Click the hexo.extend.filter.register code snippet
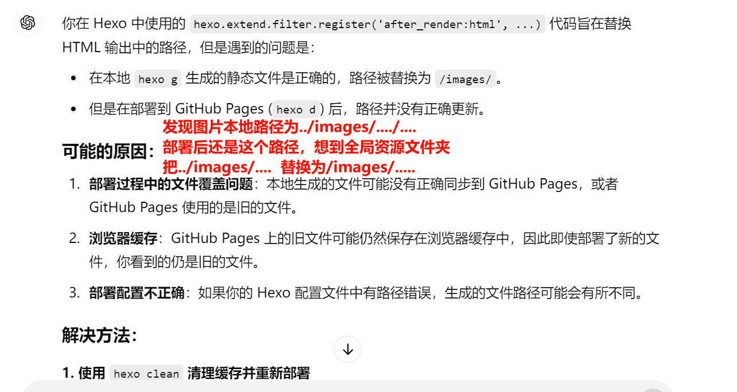 pos(367,24)
